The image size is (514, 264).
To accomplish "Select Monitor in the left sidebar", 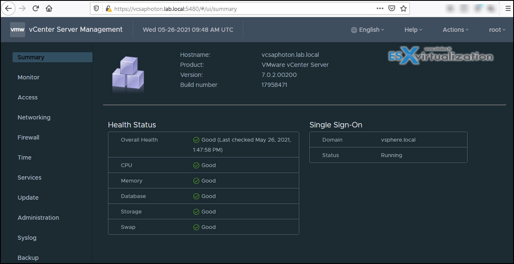I will pyautogui.click(x=28, y=77).
